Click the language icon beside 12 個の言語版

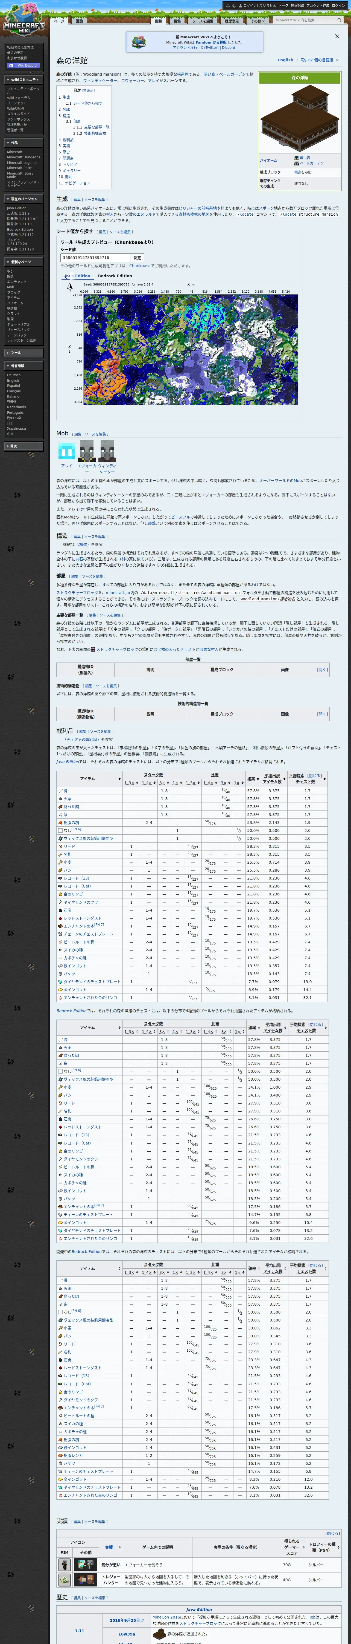click(303, 60)
